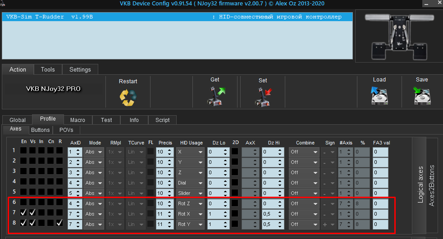Click the T-Rudder pedals device image
This screenshot has height=239, width=443.
[399, 36]
